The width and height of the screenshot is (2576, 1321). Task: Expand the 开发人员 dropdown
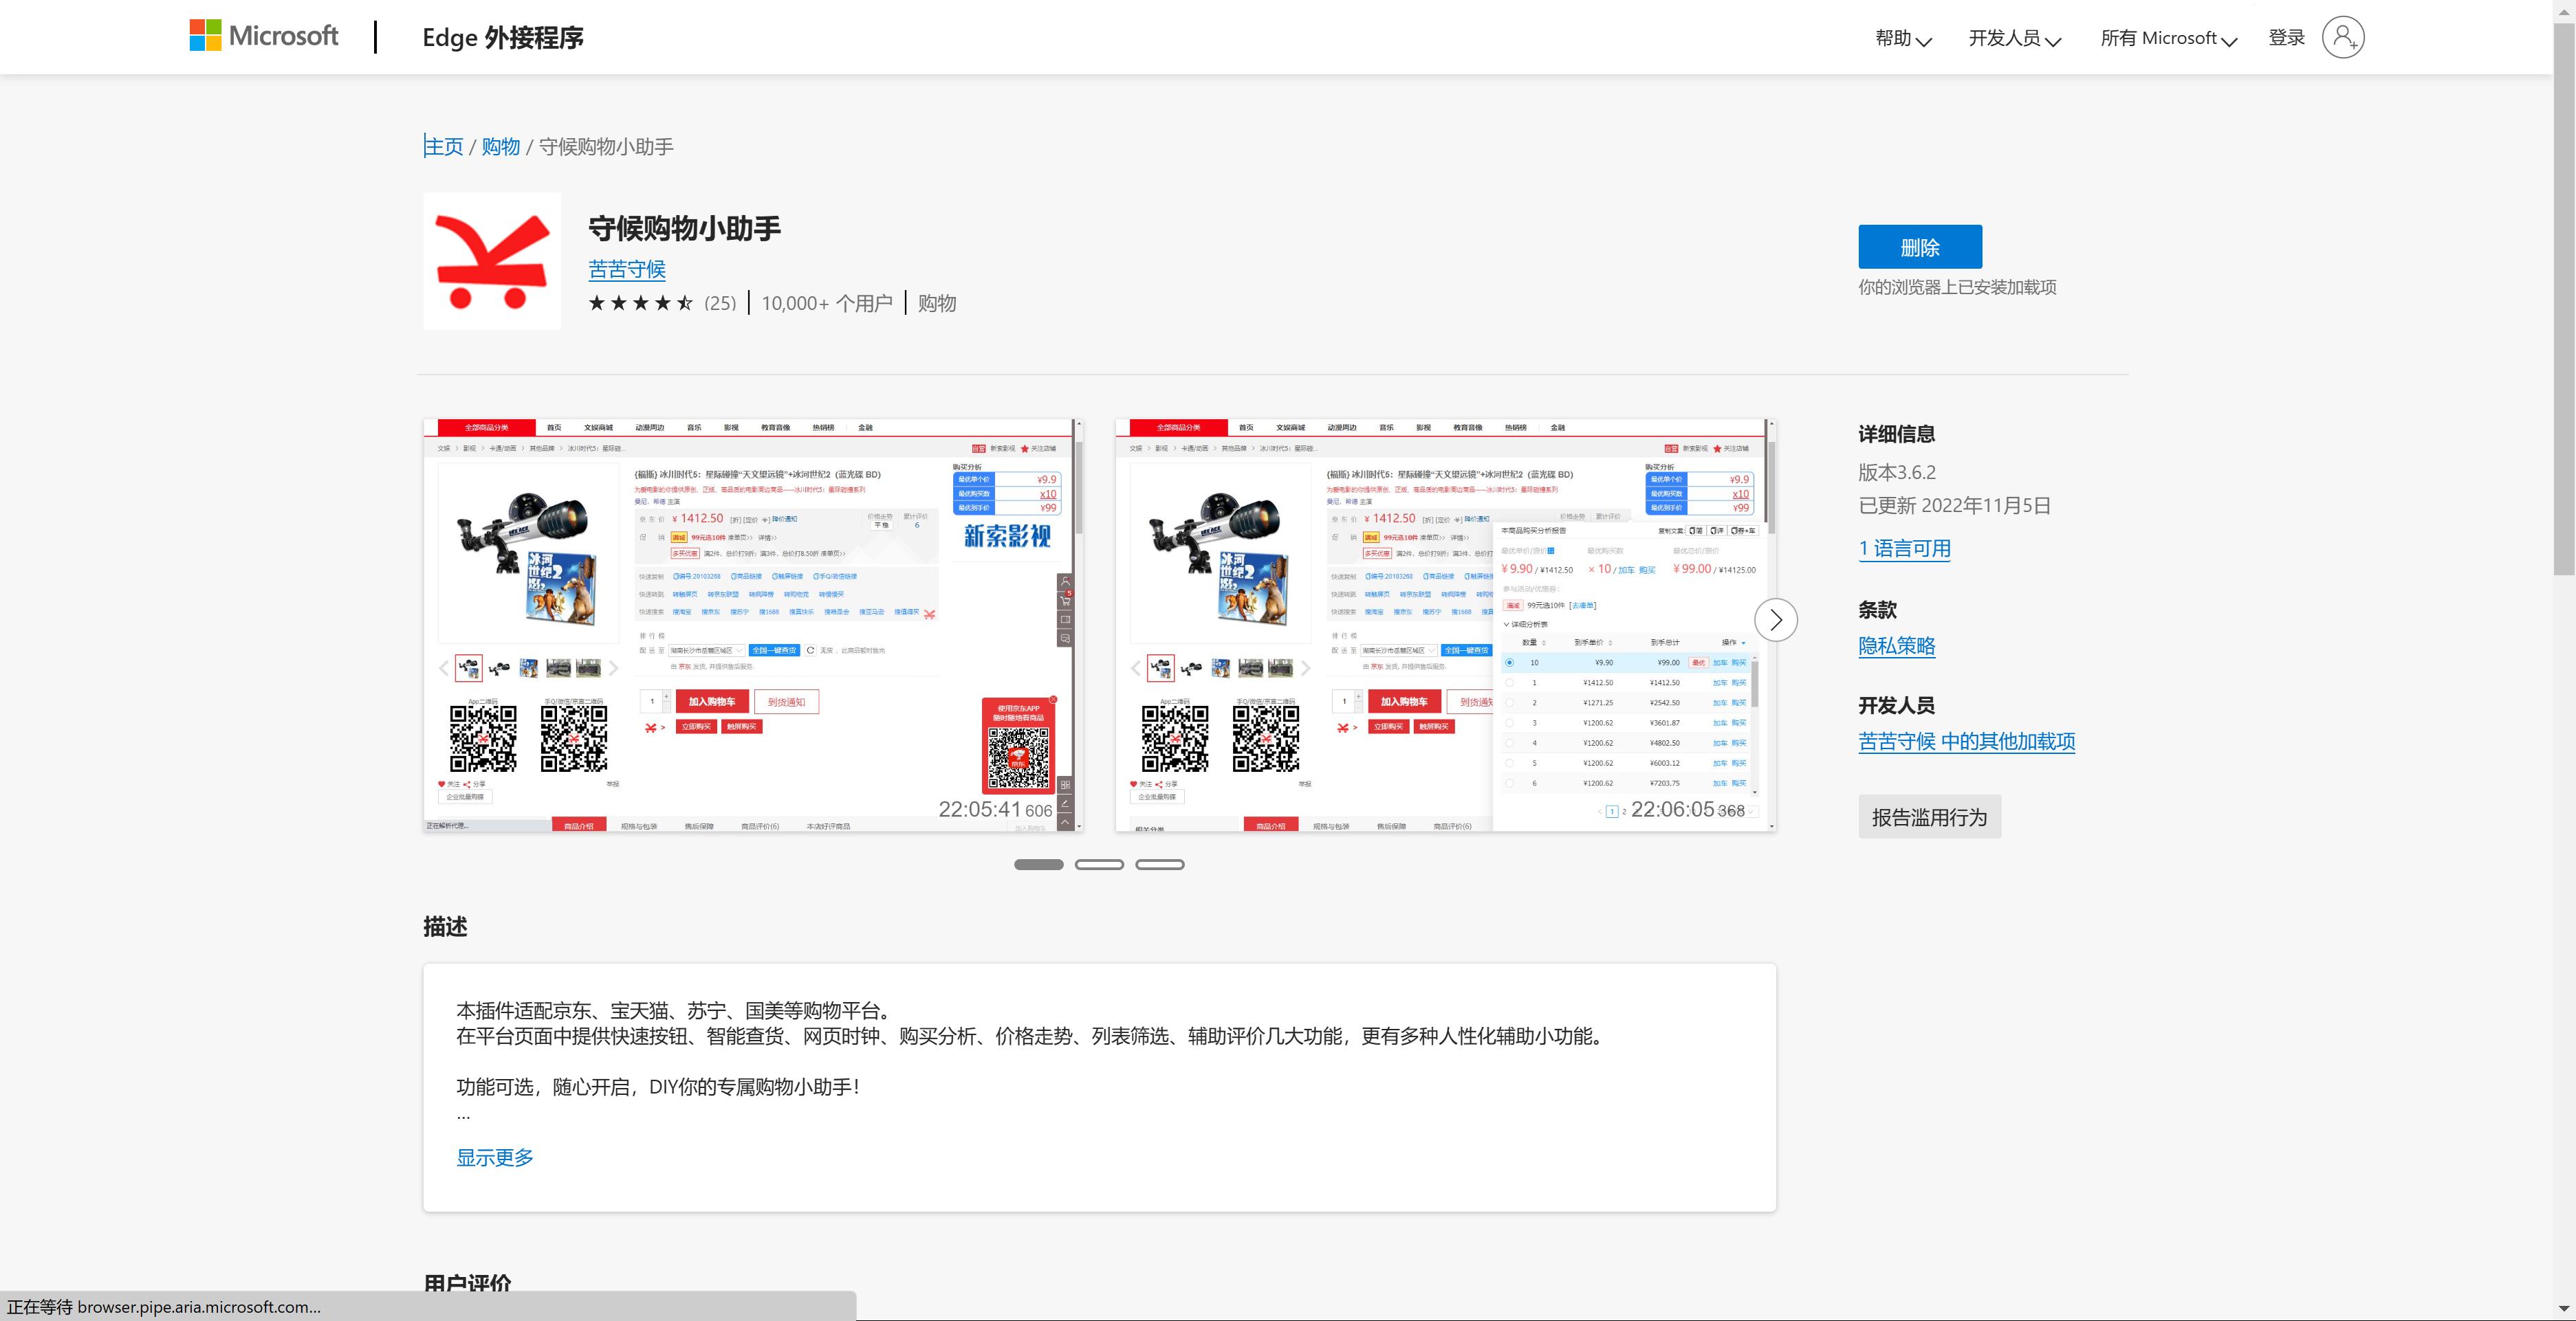click(2014, 38)
